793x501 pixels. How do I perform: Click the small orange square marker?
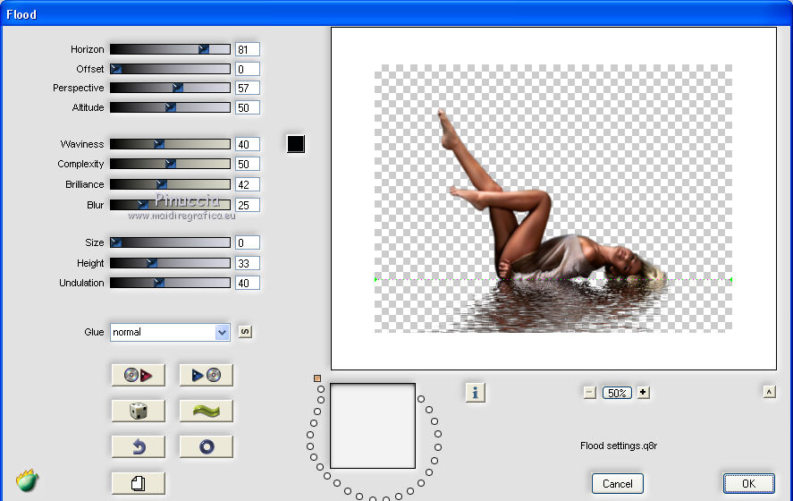tap(317, 378)
